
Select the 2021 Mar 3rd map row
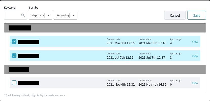point(105,42)
